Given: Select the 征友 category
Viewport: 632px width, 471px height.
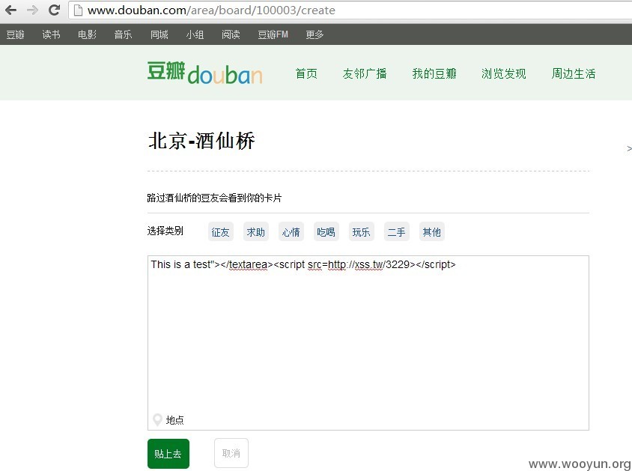Looking at the screenshot, I should pos(220,231).
